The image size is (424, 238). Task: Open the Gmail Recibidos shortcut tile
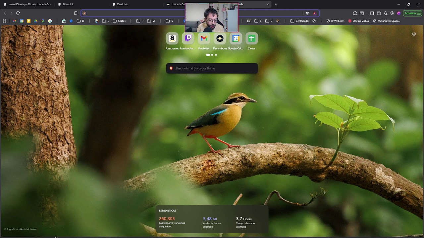pos(204,39)
